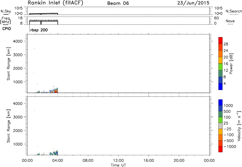
Task: Click the 4 tick on Power colorbar
Action: 224,84
